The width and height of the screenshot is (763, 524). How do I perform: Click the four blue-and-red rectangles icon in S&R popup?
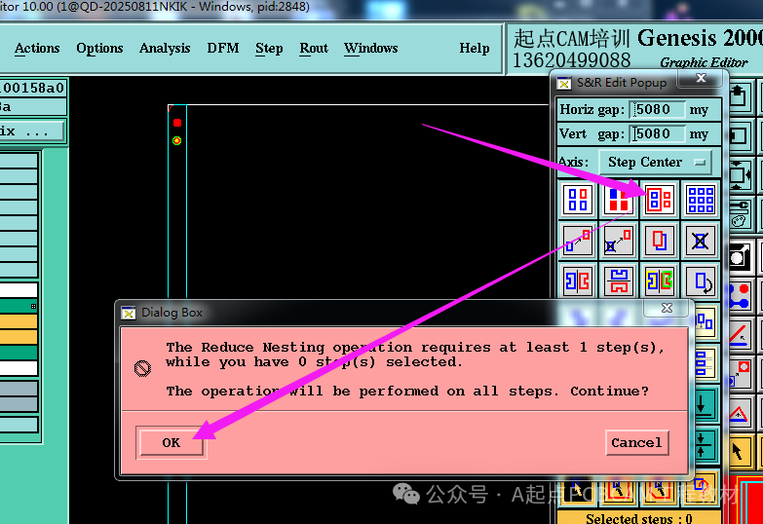coord(578,200)
